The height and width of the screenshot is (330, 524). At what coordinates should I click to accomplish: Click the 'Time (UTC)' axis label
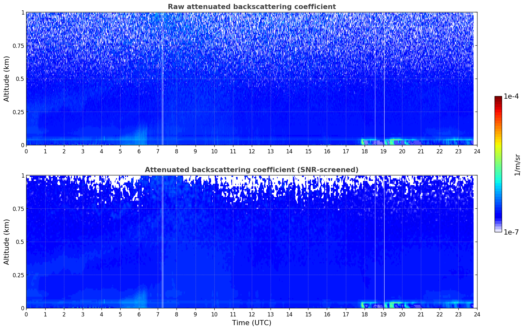pos(251,323)
